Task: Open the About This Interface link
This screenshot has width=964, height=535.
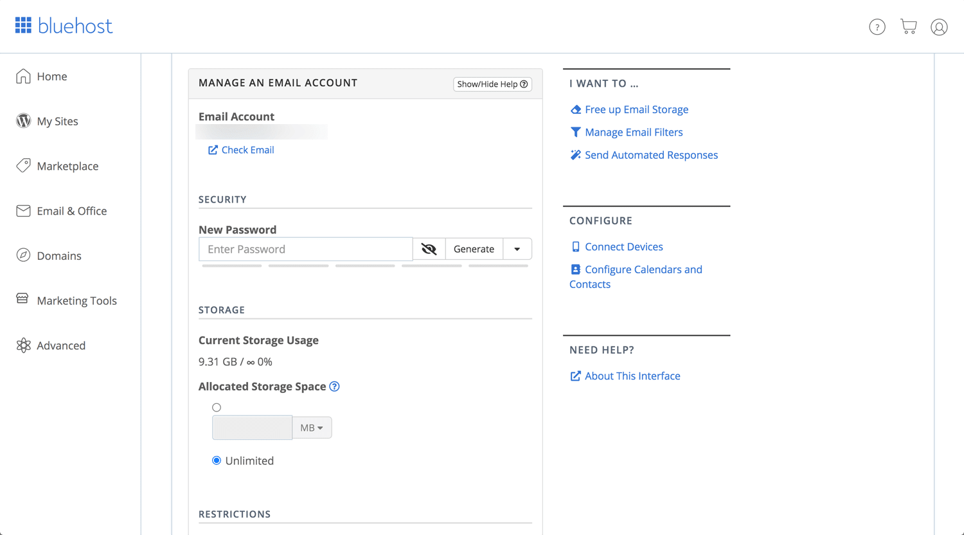Action: 632,376
